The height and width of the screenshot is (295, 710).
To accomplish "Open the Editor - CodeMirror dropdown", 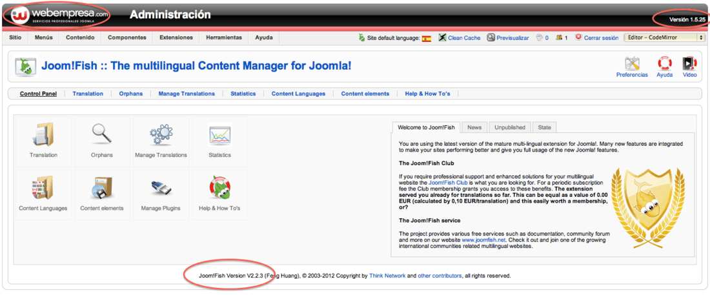I will point(664,37).
